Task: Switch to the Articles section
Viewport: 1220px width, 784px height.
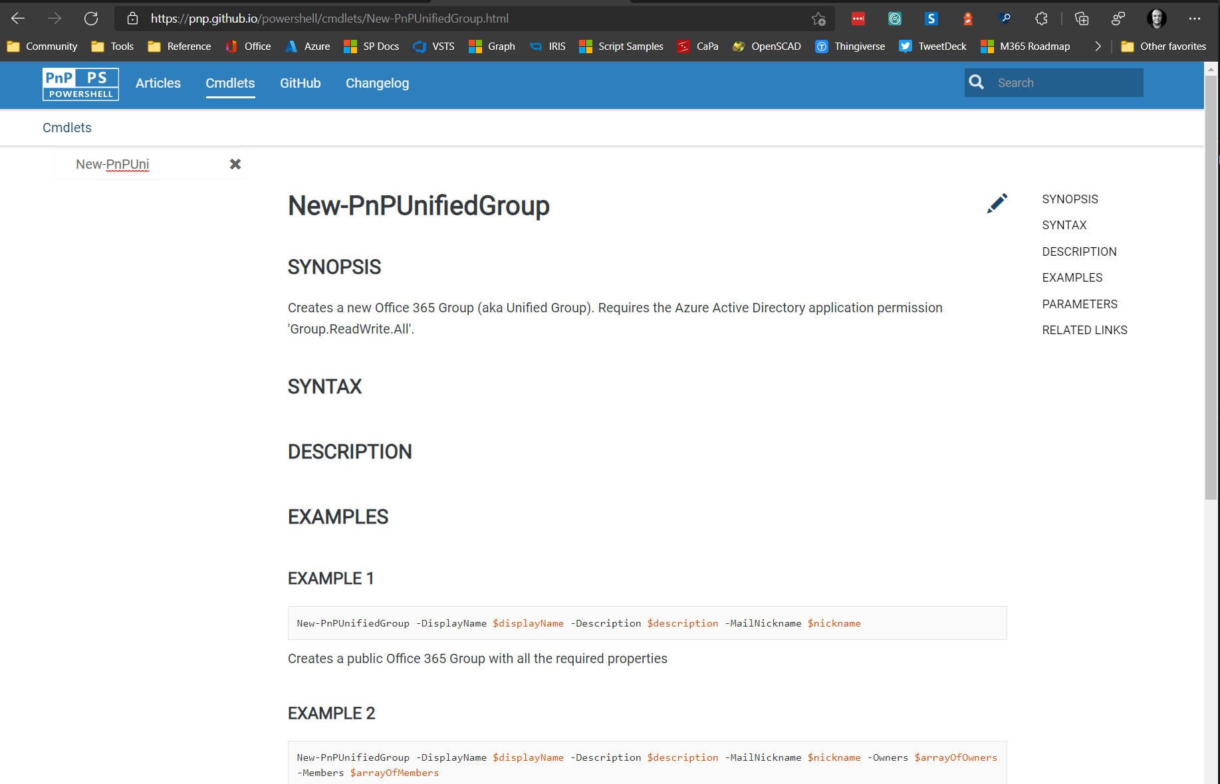Action: (158, 83)
